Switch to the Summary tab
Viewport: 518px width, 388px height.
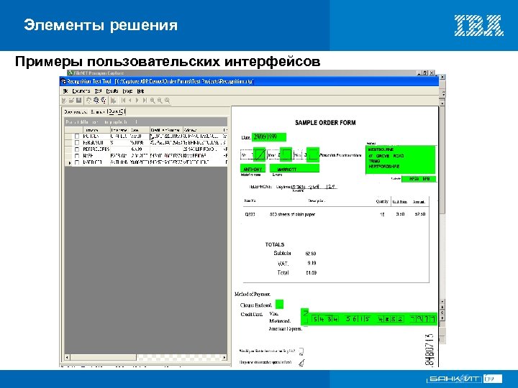(x=97, y=112)
